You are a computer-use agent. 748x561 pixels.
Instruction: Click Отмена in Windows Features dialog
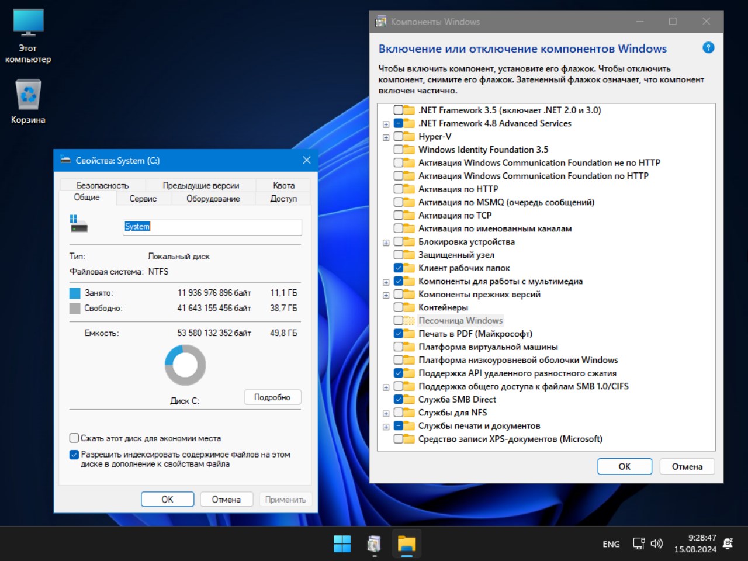[x=687, y=466]
